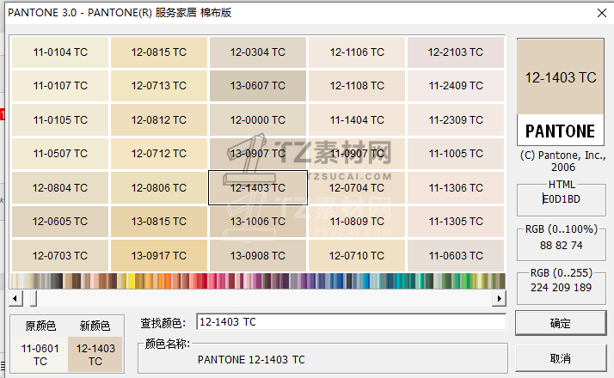Click the horizontal scrollbar thumb
The width and height of the screenshot is (614, 378).
[34, 299]
